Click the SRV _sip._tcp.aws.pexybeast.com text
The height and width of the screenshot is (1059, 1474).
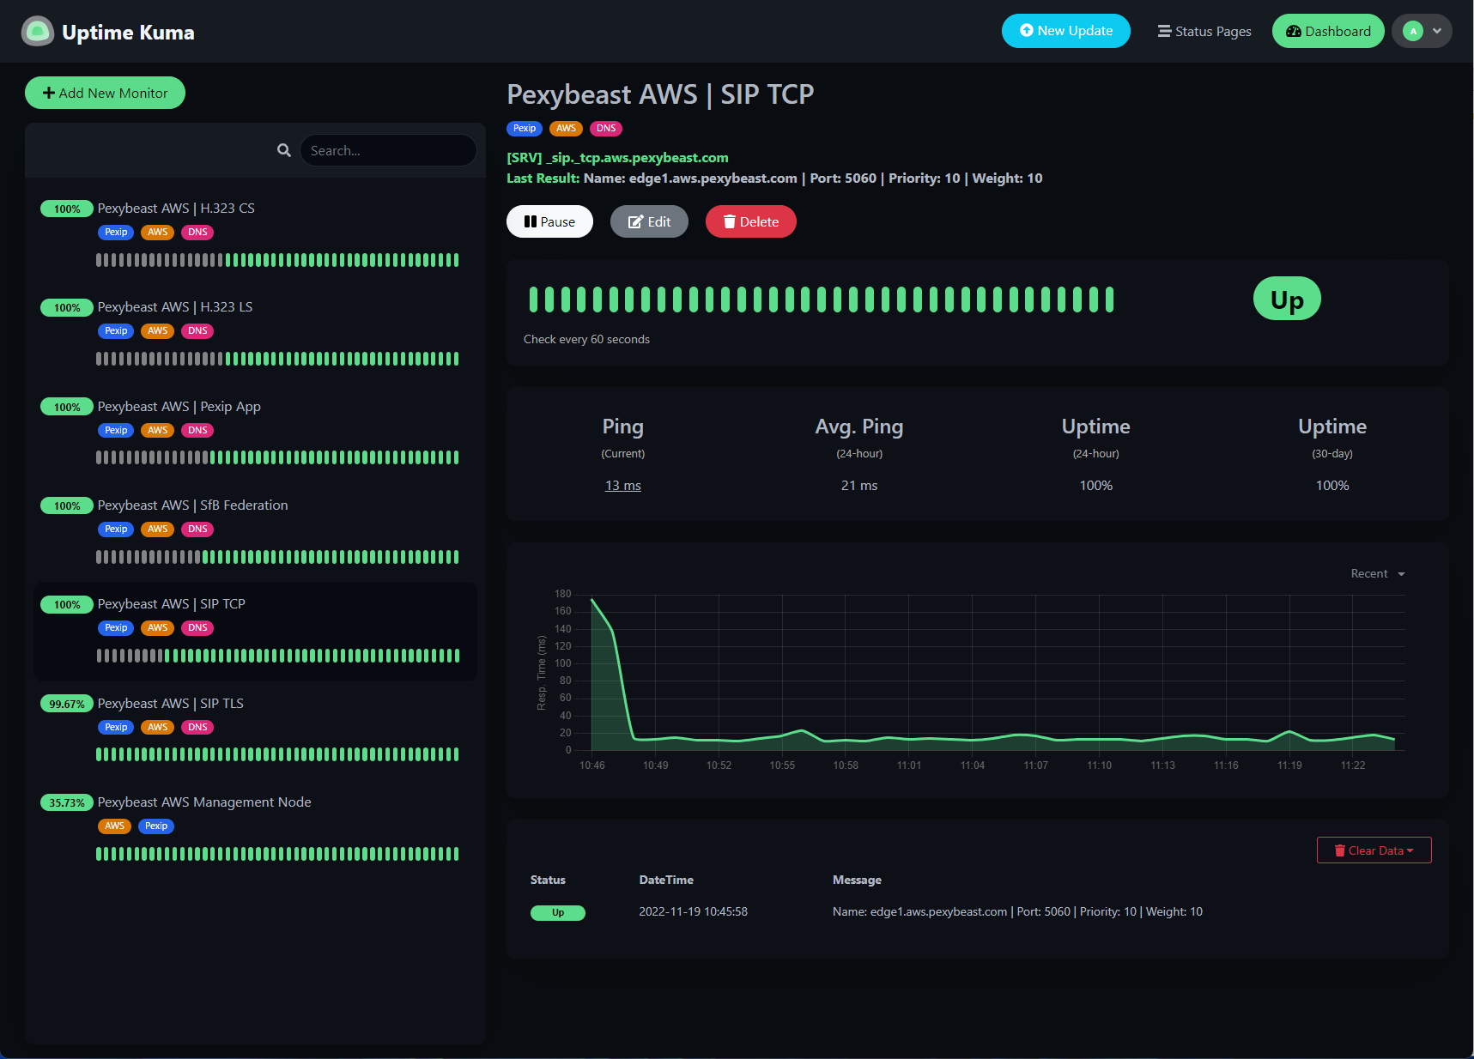617,157
